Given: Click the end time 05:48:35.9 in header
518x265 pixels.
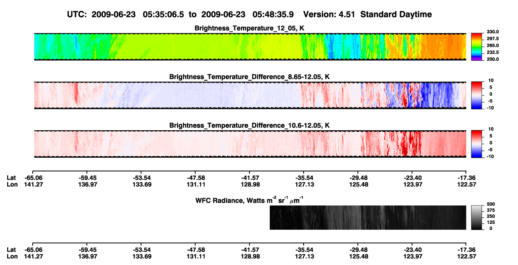Looking at the screenshot, I should tap(273, 14).
